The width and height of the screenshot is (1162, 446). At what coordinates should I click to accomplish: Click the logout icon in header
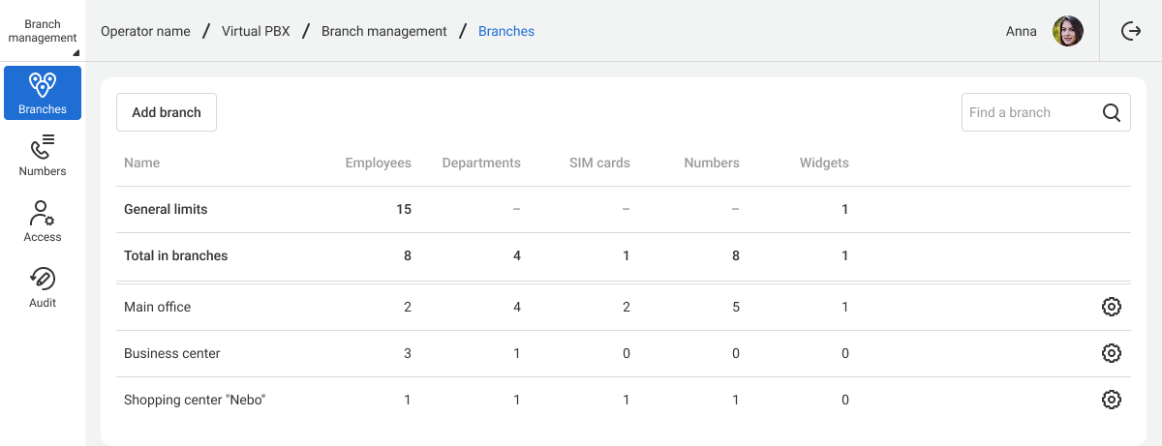click(x=1131, y=31)
